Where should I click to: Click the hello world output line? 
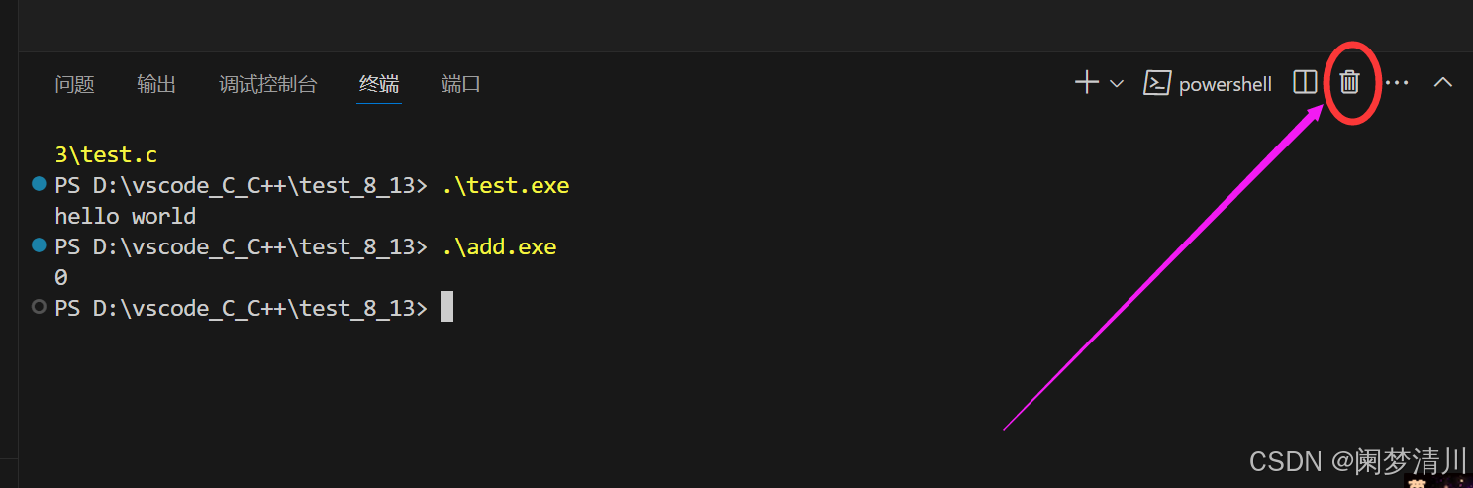click(126, 216)
